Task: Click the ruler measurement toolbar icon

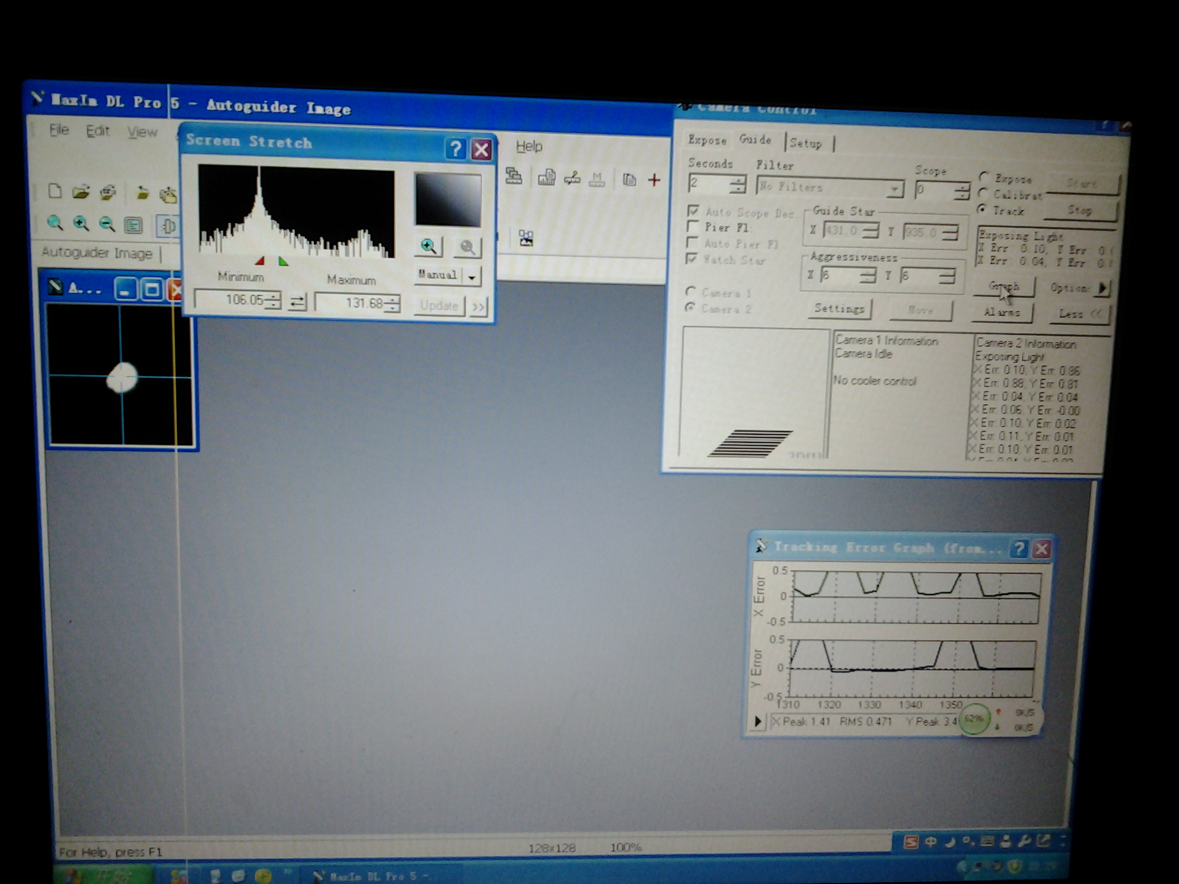Action: 572,179
